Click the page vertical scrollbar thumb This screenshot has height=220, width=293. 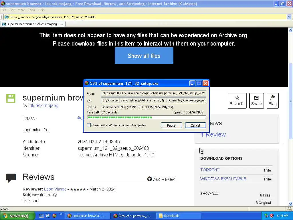click(x=290, y=101)
